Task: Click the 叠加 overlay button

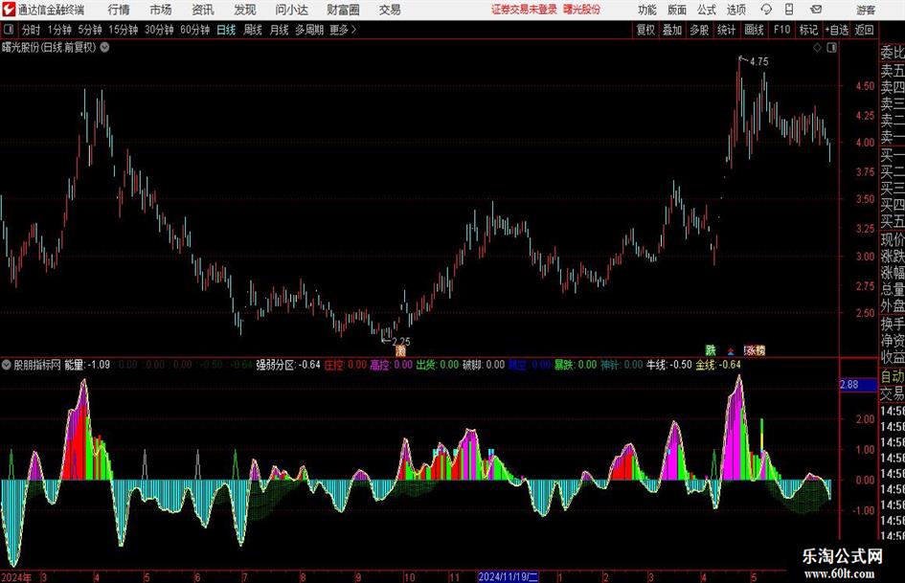Action: coord(672,30)
